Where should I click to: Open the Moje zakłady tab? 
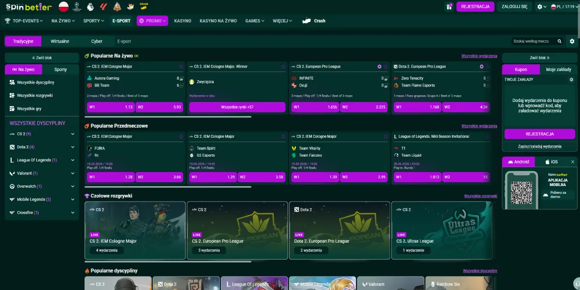558,70
